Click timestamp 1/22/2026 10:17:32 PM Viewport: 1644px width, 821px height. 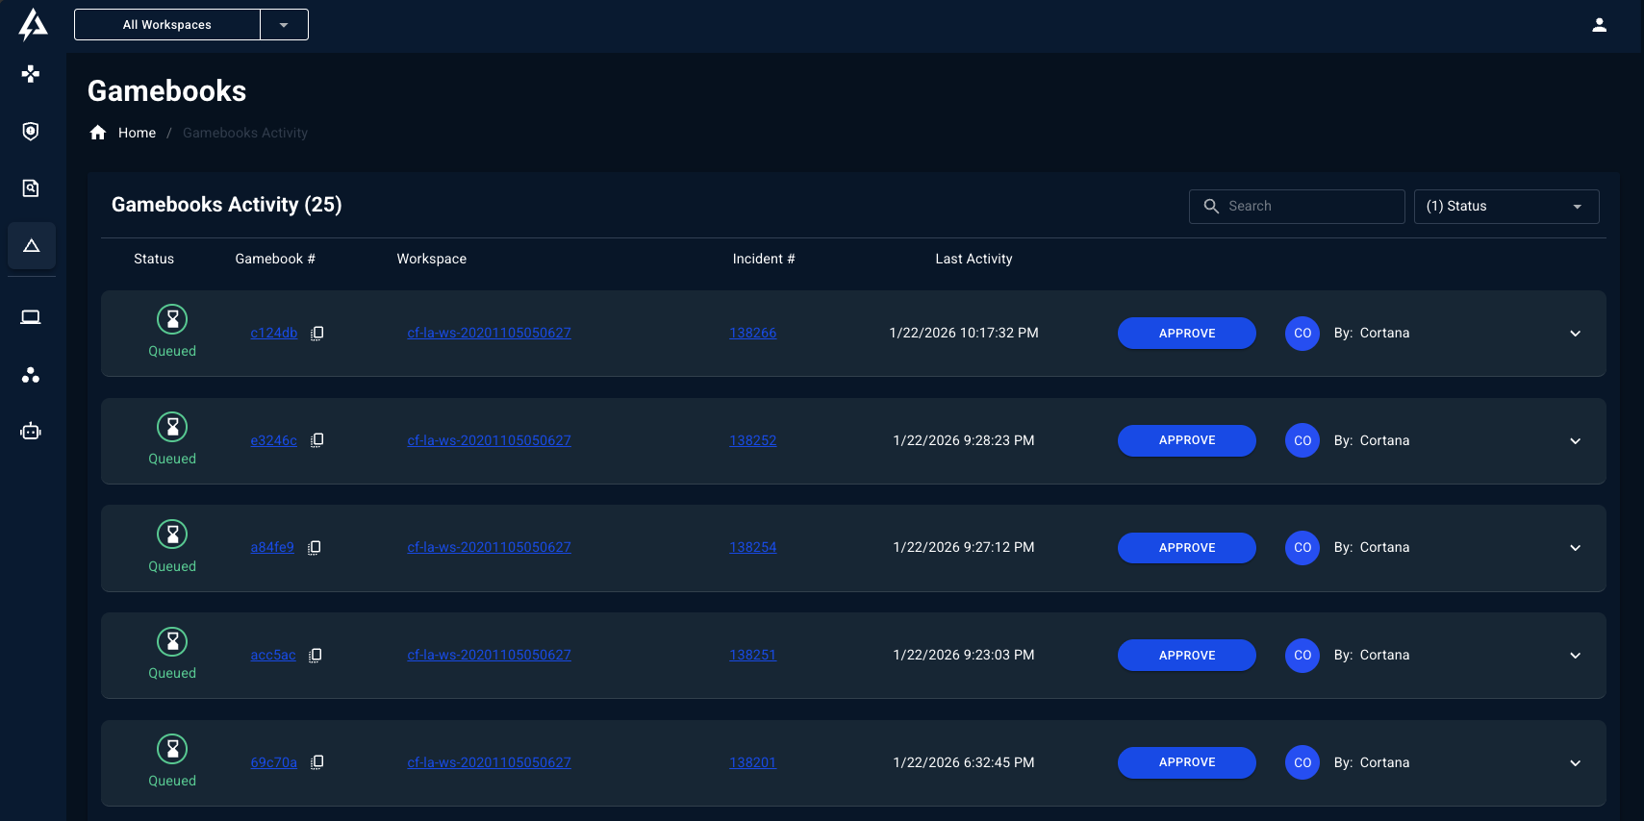(x=964, y=333)
